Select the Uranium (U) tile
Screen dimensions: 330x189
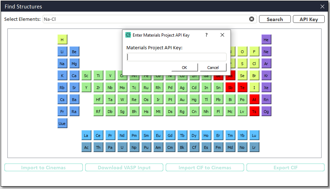pos(122,147)
